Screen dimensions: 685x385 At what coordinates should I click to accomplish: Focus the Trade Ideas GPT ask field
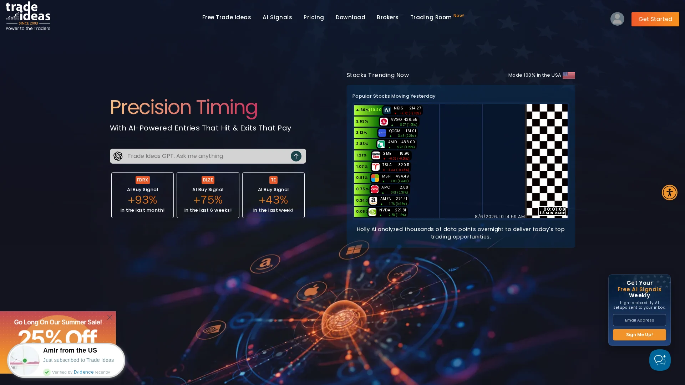pos(208,156)
